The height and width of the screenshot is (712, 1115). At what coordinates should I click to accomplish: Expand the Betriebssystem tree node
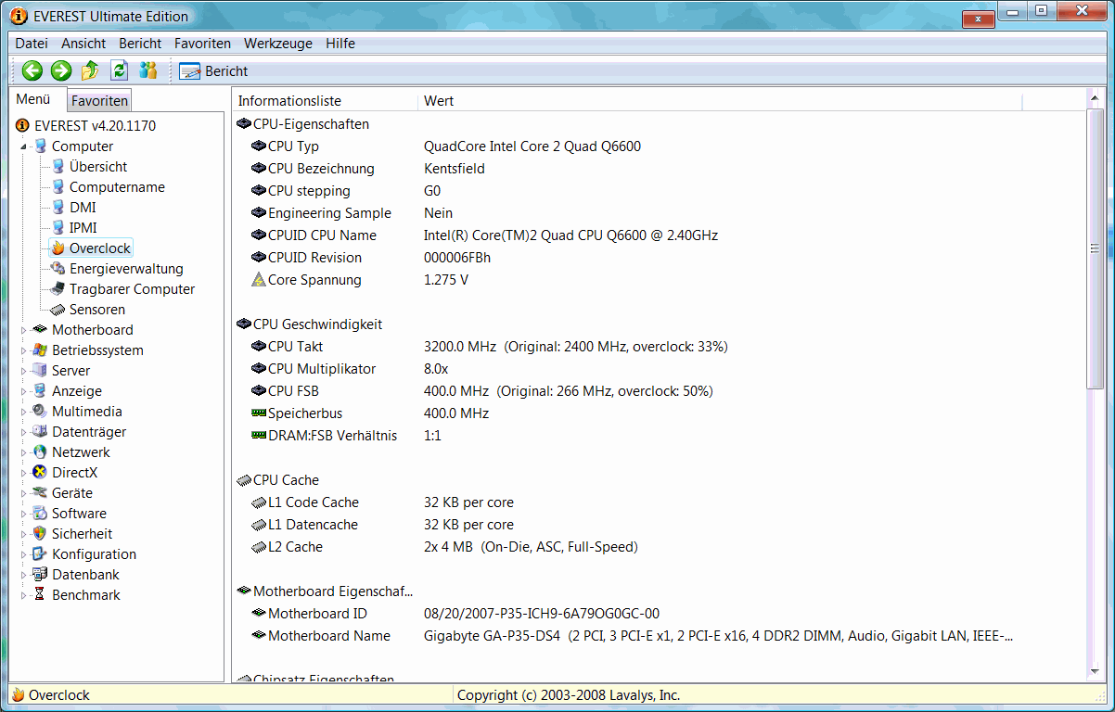[23, 350]
